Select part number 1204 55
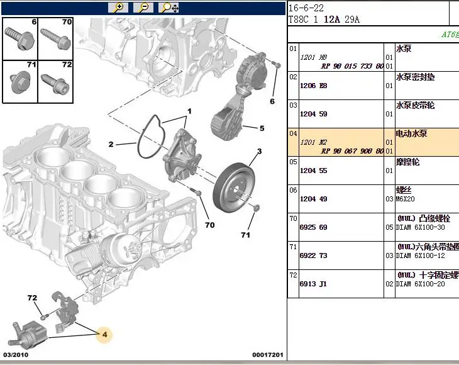This screenshot has height=365, width=459. click(x=313, y=171)
